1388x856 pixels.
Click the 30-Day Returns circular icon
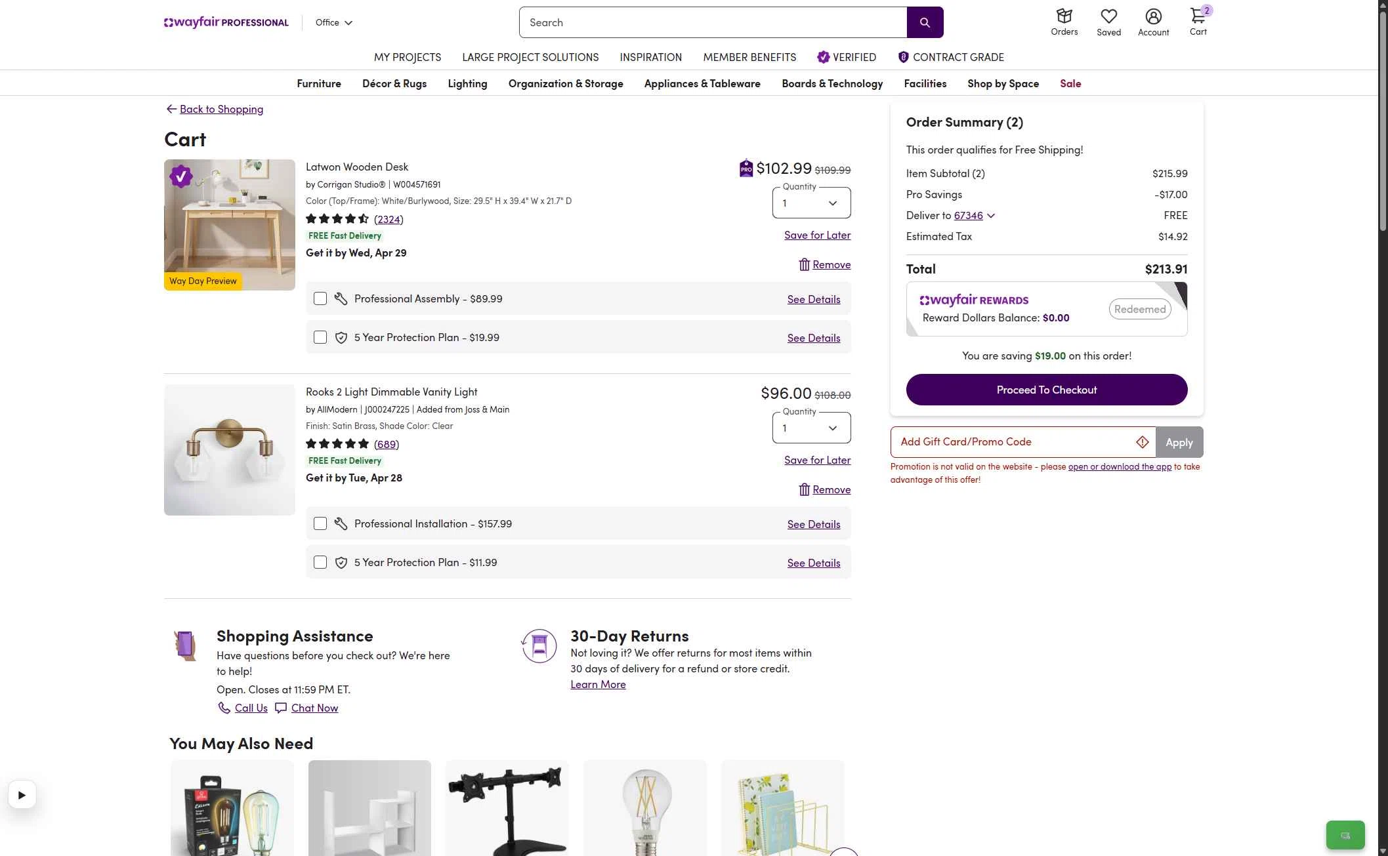tap(539, 646)
